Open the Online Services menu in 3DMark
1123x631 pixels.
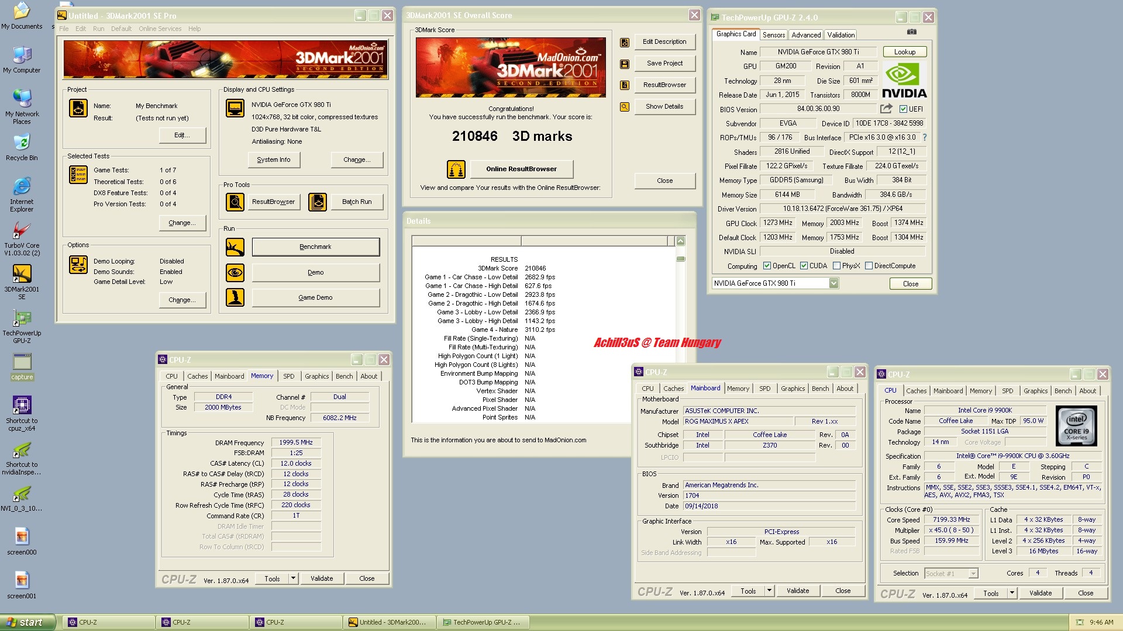coord(160,29)
